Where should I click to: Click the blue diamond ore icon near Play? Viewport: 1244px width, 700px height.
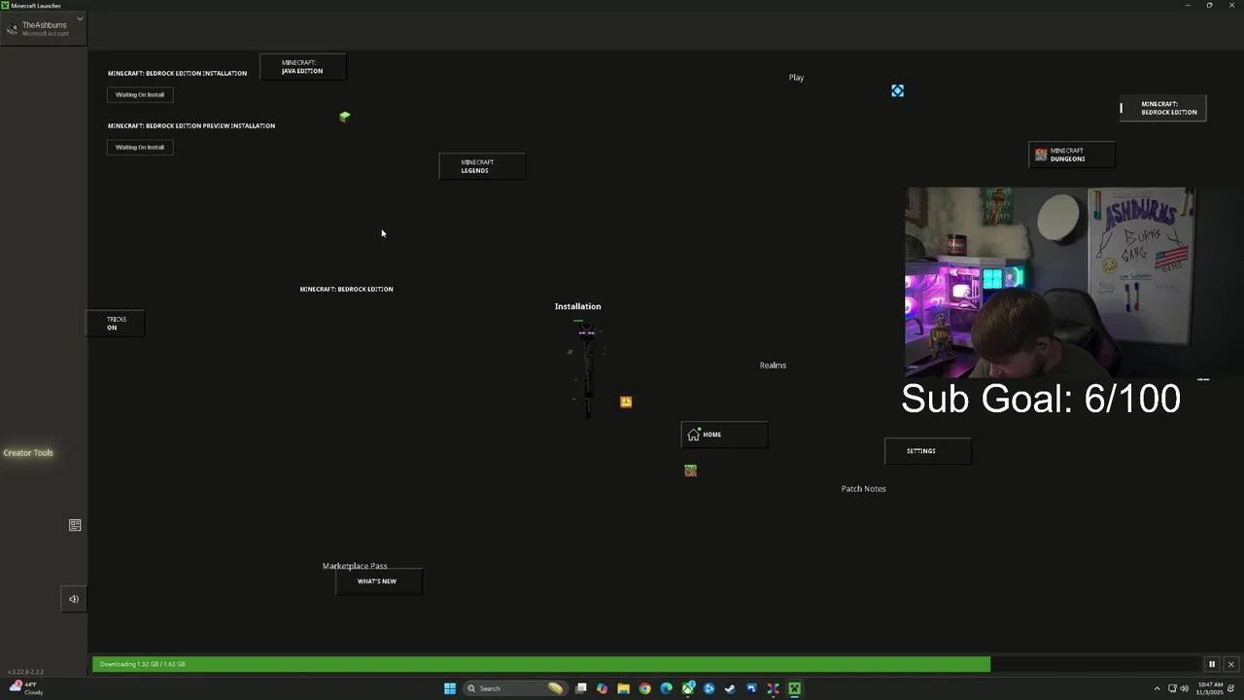coord(897,90)
